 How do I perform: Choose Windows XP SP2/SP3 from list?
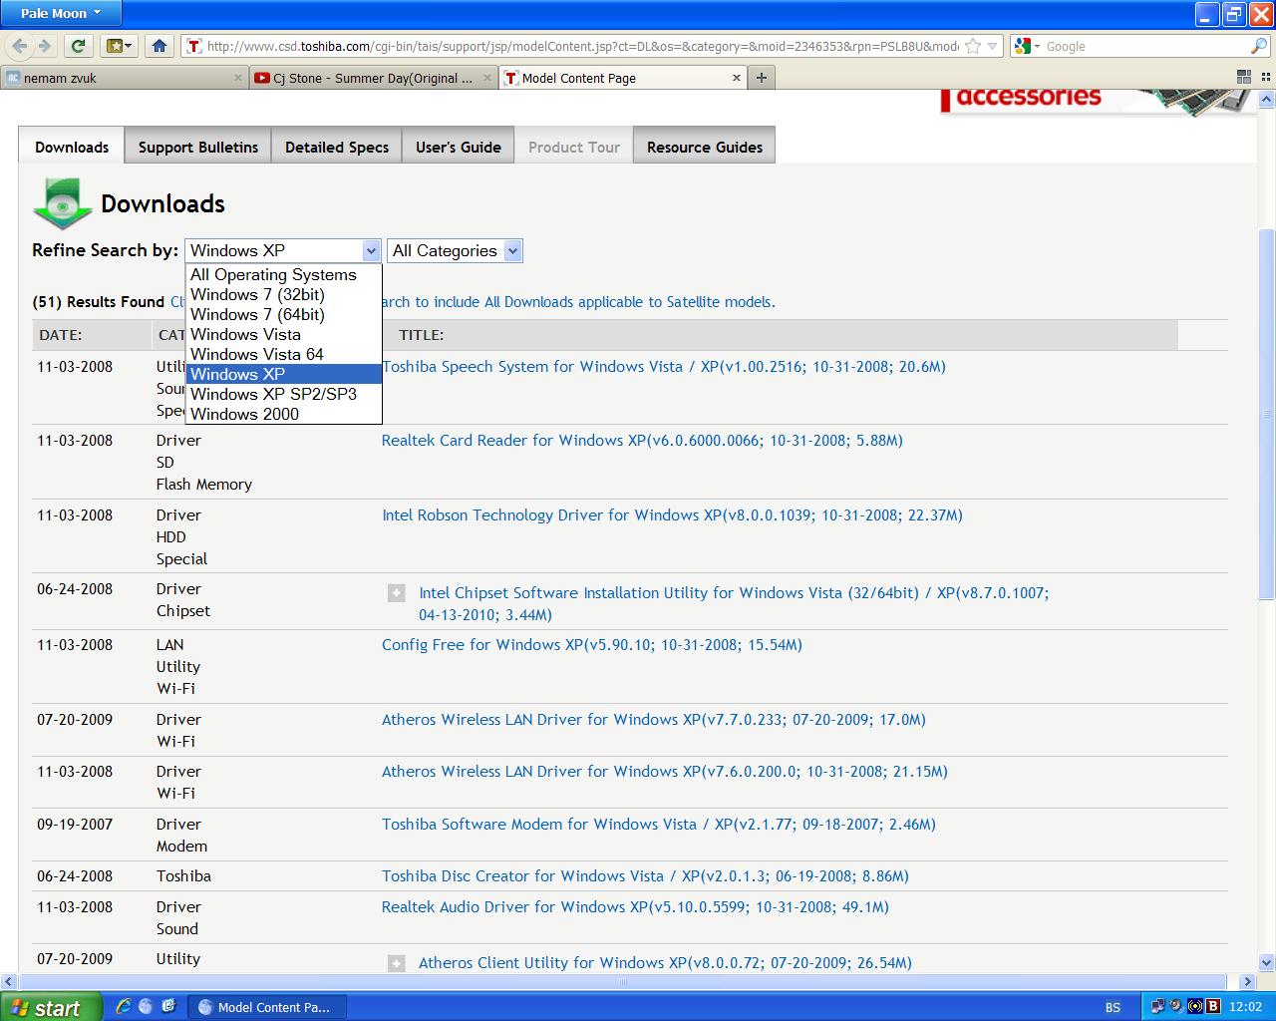[283, 395]
